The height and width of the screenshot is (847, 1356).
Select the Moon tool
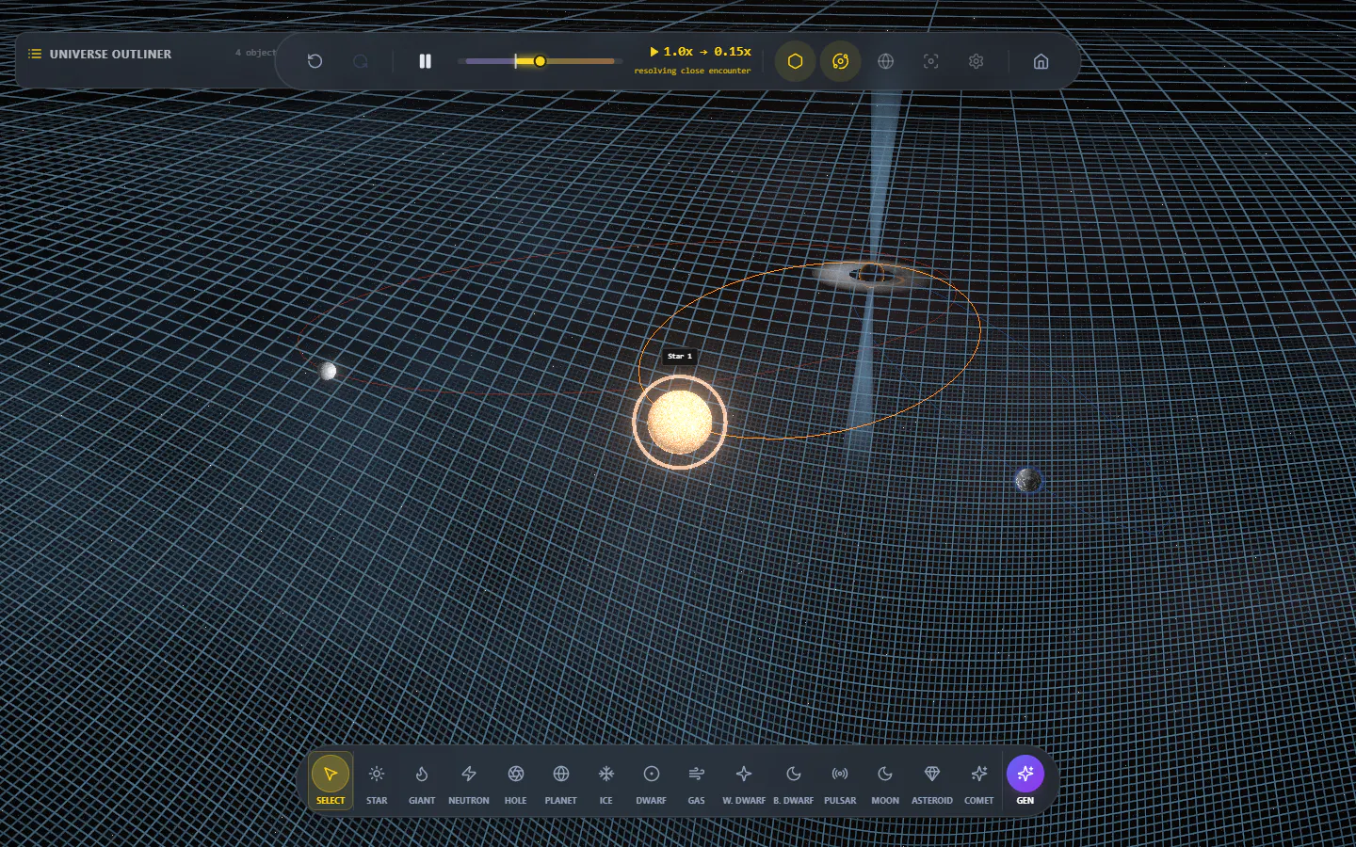(x=885, y=781)
